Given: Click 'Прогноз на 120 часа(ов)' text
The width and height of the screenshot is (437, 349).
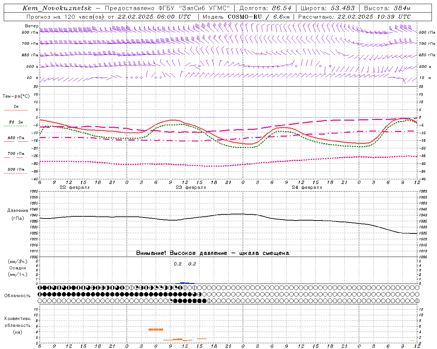Looking at the screenshot, I should (66, 17).
